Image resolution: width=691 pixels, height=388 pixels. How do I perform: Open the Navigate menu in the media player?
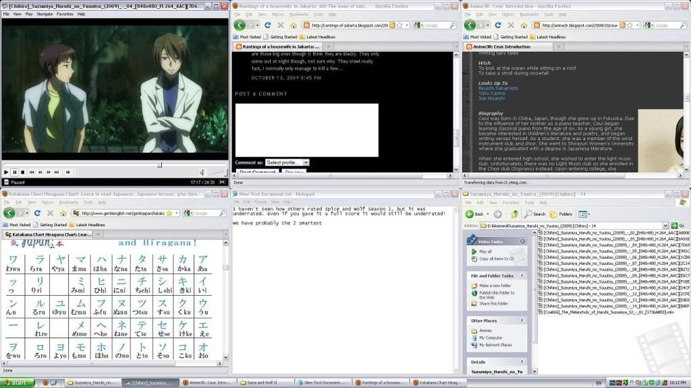[x=45, y=14]
